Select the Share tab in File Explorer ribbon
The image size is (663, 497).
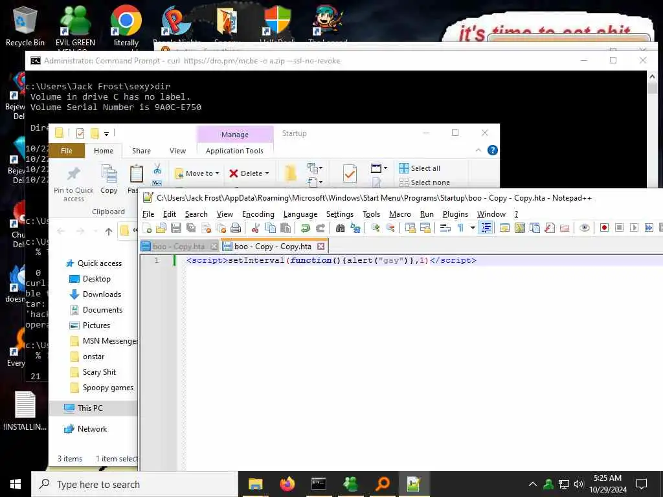pyautogui.click(x=141, y=151)
